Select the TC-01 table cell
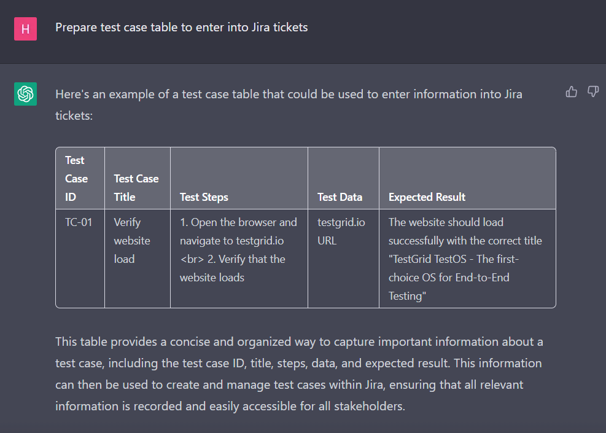The image size is (606, 433). tap(79, 222)
